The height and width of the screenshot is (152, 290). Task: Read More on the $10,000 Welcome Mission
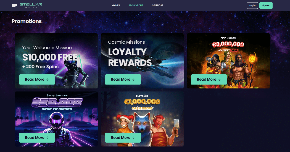pyautogui.click(x=37, y=79)
